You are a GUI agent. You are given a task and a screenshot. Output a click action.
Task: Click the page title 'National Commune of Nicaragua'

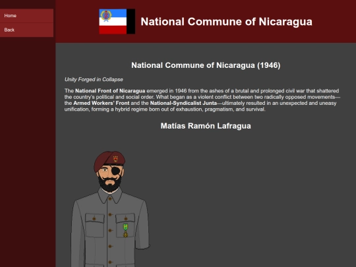[226, 22]
